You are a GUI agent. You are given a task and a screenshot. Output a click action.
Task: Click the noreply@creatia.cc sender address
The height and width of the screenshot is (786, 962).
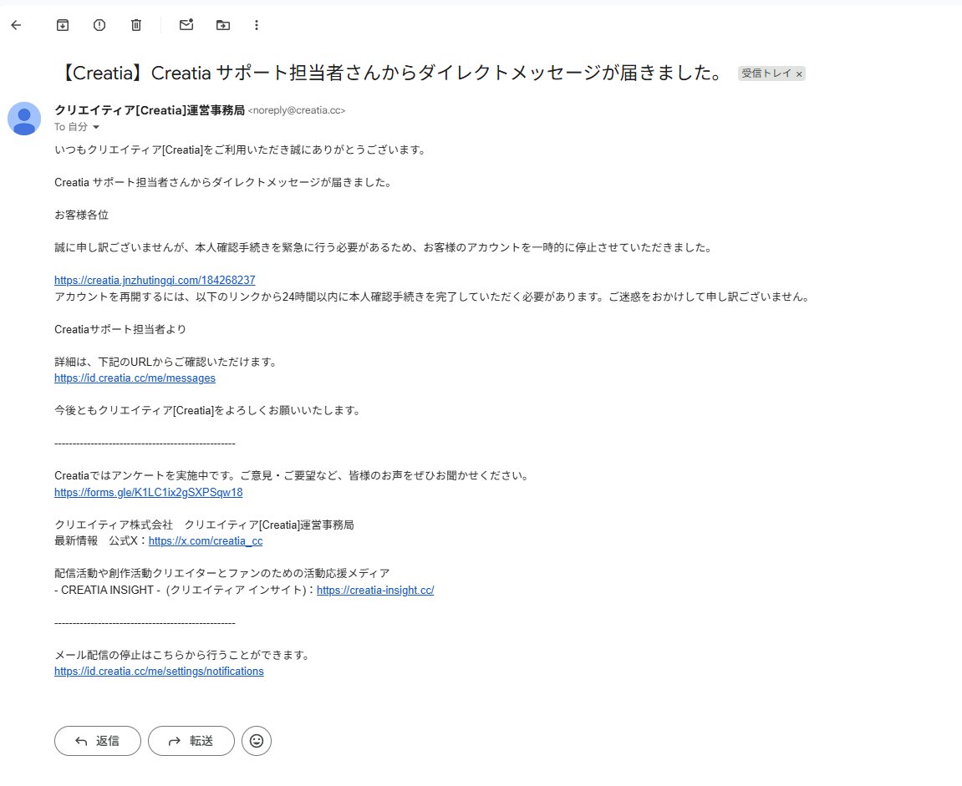coord(297,110)
